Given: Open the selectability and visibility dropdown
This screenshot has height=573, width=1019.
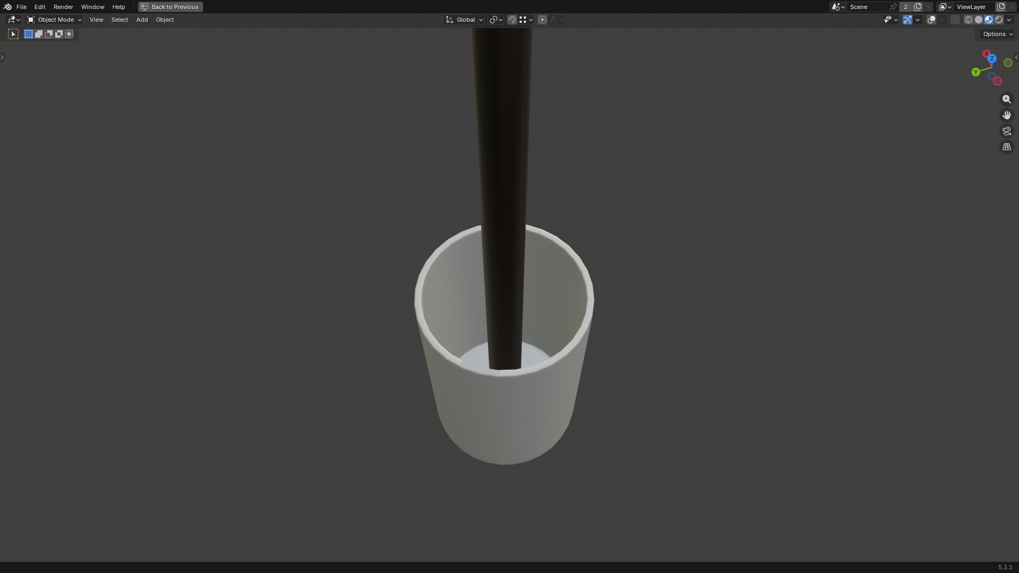Looking at the screenshot, I should pyautogui.click(x=891, y=20).
